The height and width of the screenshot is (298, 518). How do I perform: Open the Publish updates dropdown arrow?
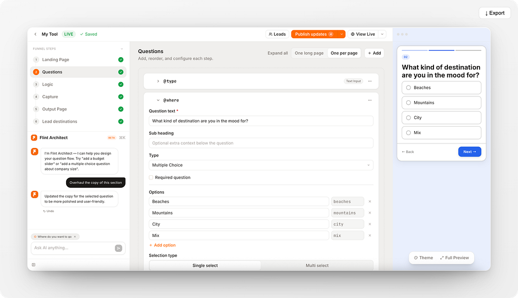[342, 34]
